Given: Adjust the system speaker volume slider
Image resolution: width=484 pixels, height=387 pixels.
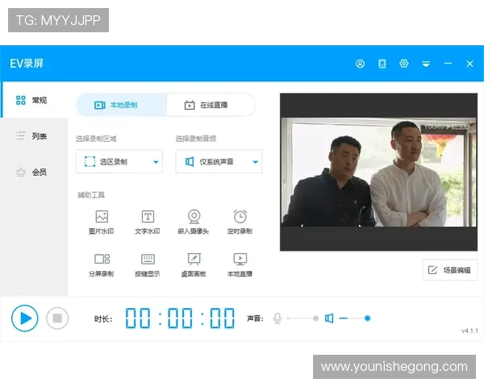Looking at the screenshot, I should point(355,318).
